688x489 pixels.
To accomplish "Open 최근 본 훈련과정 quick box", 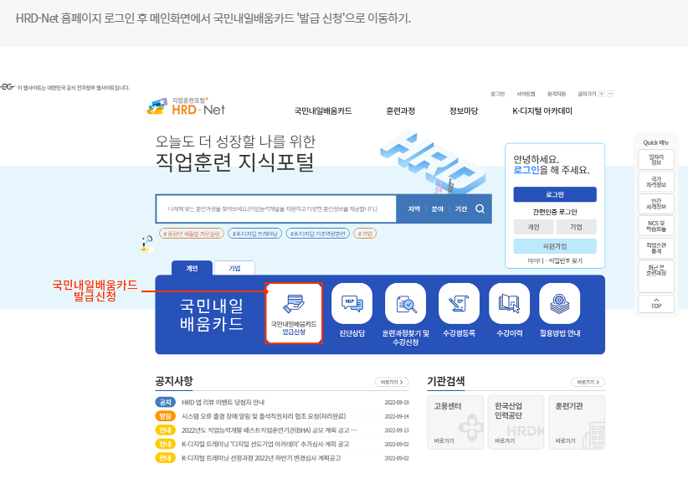I will tap(656, 276).
